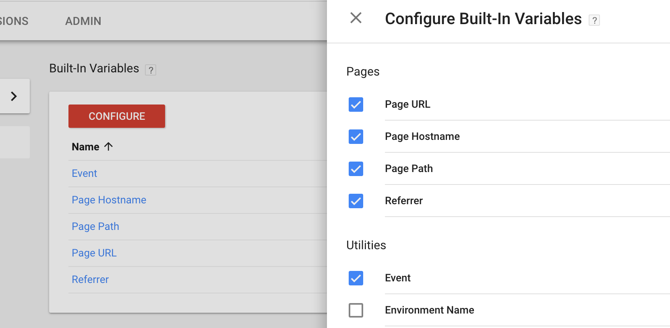670x328 pixels.
Task: Expand the collapsed sidebar with chevron arrow
Action: pos(14,96)
